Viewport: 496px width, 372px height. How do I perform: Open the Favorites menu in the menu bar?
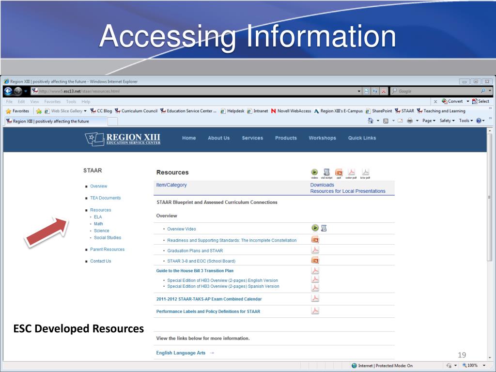point(52,102)
